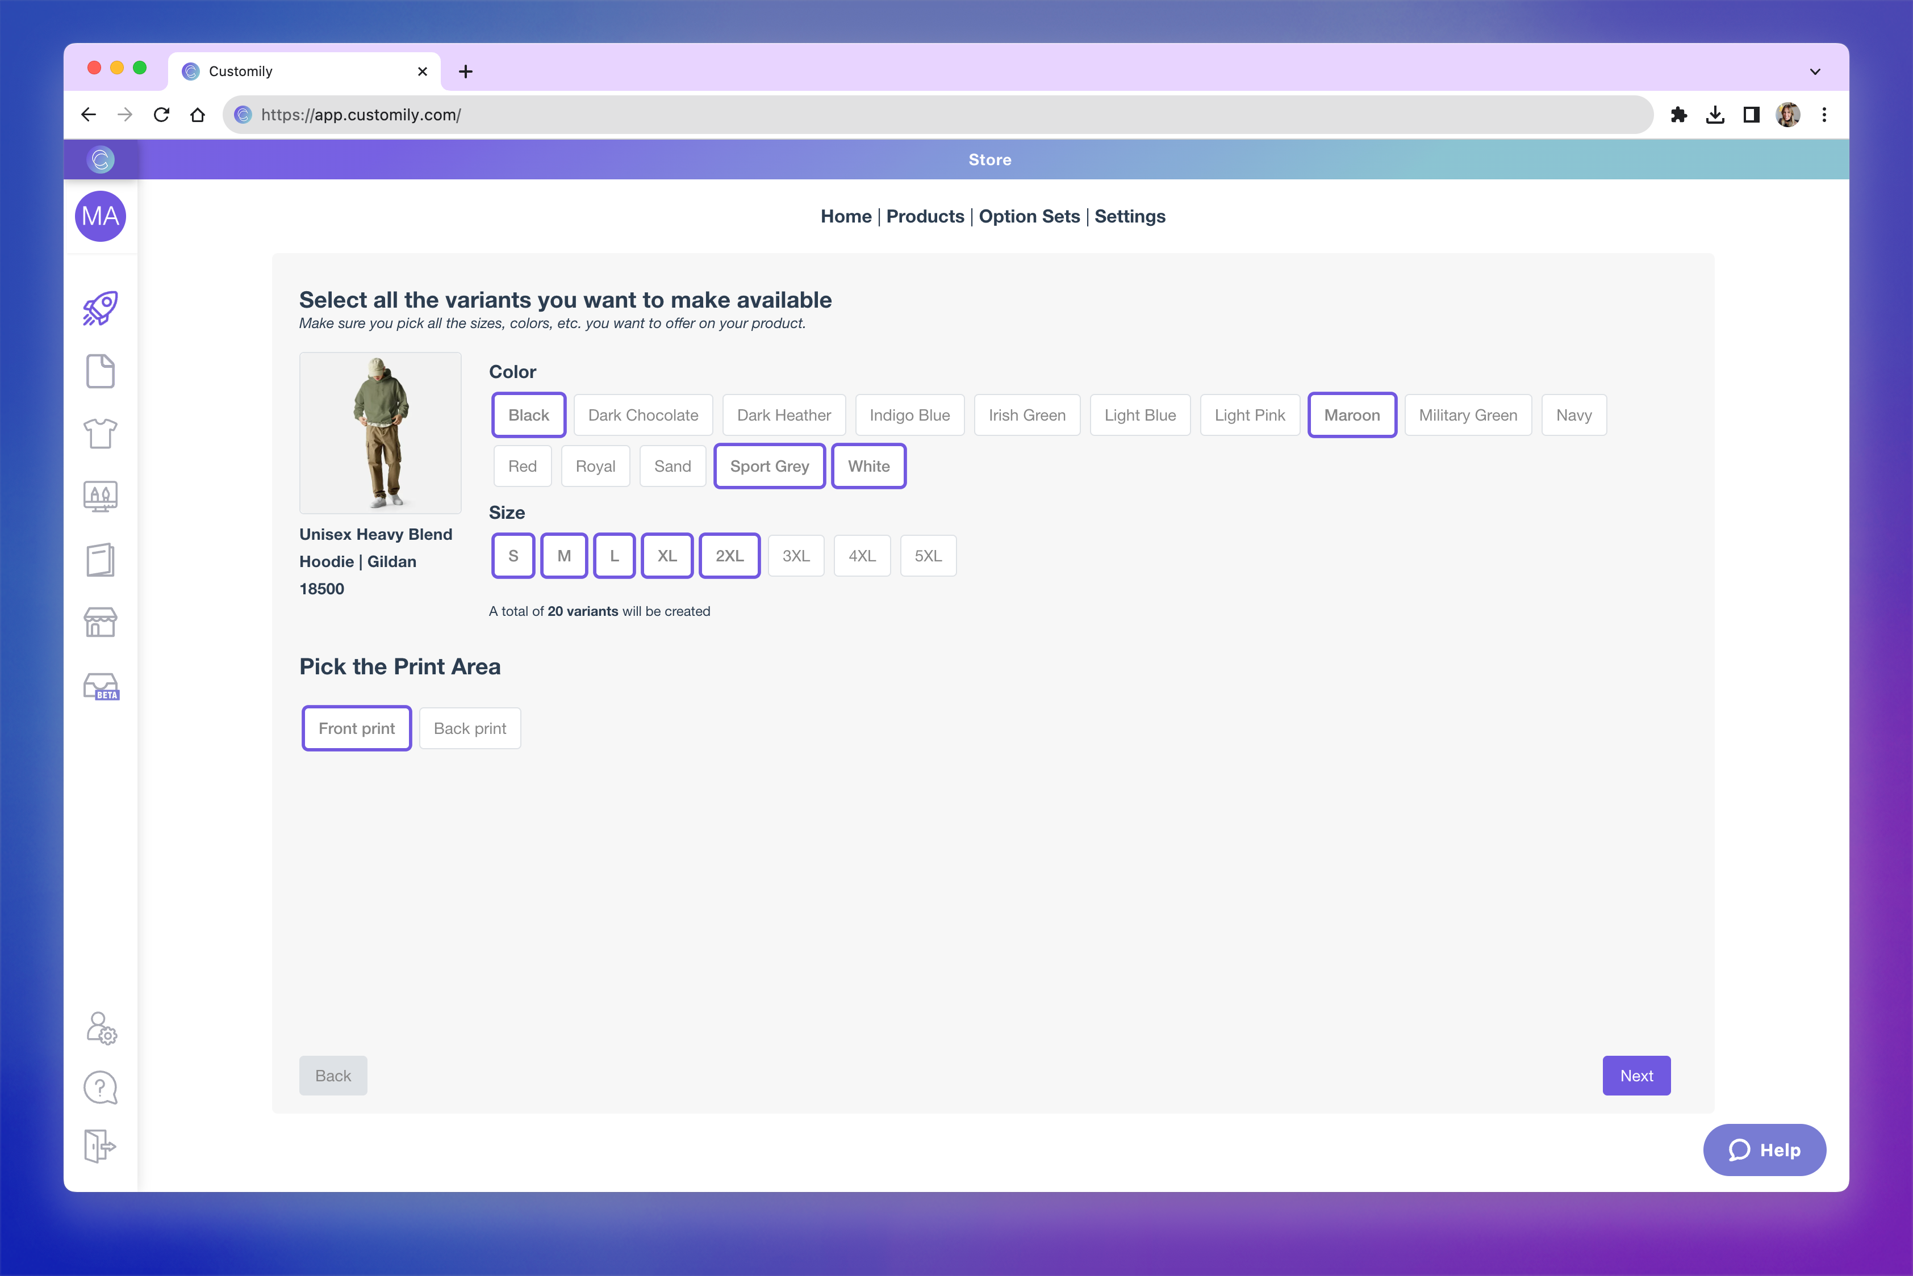Deselect the Maroon color option
Viewport: 1913px width, 1276px height.
[1352, 415]
